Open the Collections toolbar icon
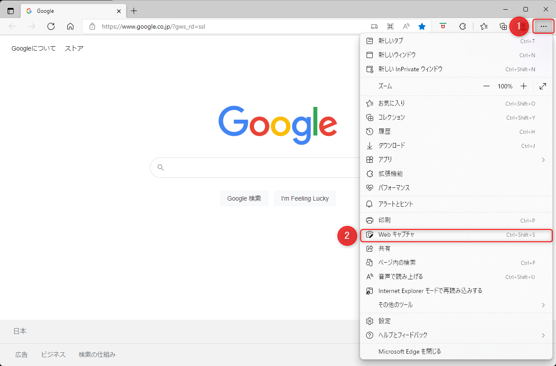This screenshot has width=556, height=366. [x=503, y=26]
